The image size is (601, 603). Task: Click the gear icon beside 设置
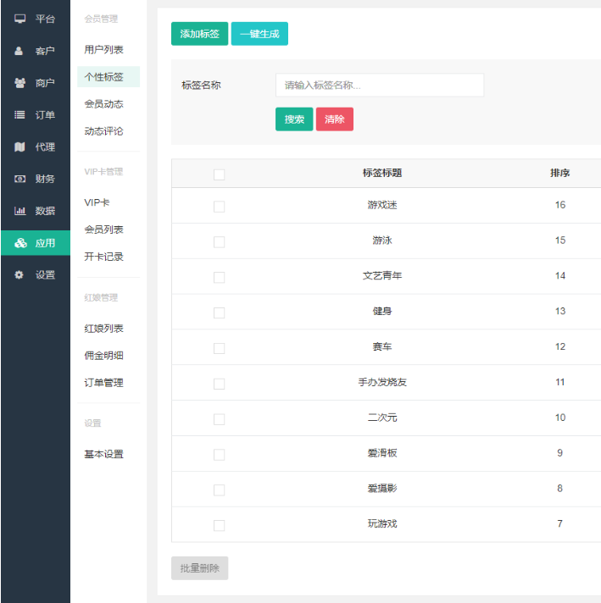[x=19, y=275]
